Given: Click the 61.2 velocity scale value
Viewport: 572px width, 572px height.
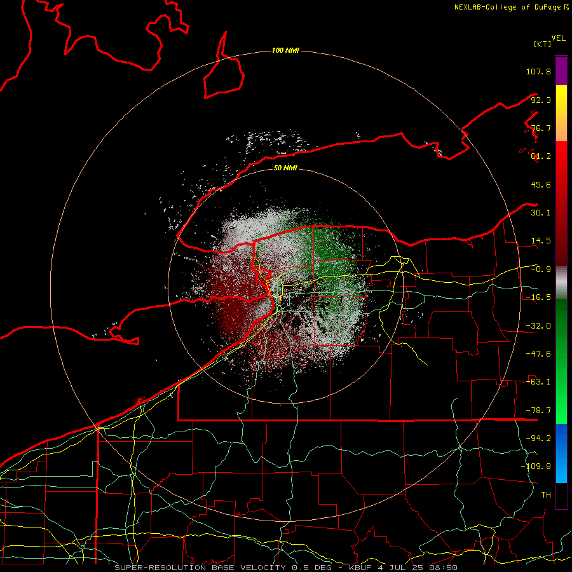Looking at the screenshot, I should click(x=541, y=156).
